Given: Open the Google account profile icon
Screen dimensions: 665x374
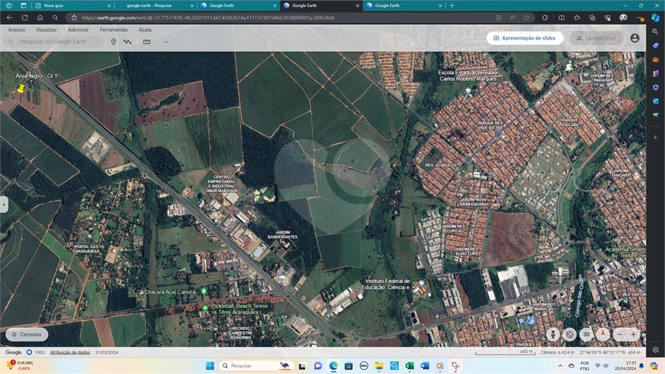Looking at the screenshot, I should pos(634,38).
